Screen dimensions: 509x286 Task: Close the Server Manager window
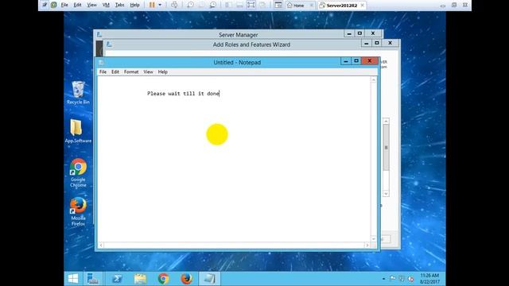(x=373, y=33)
